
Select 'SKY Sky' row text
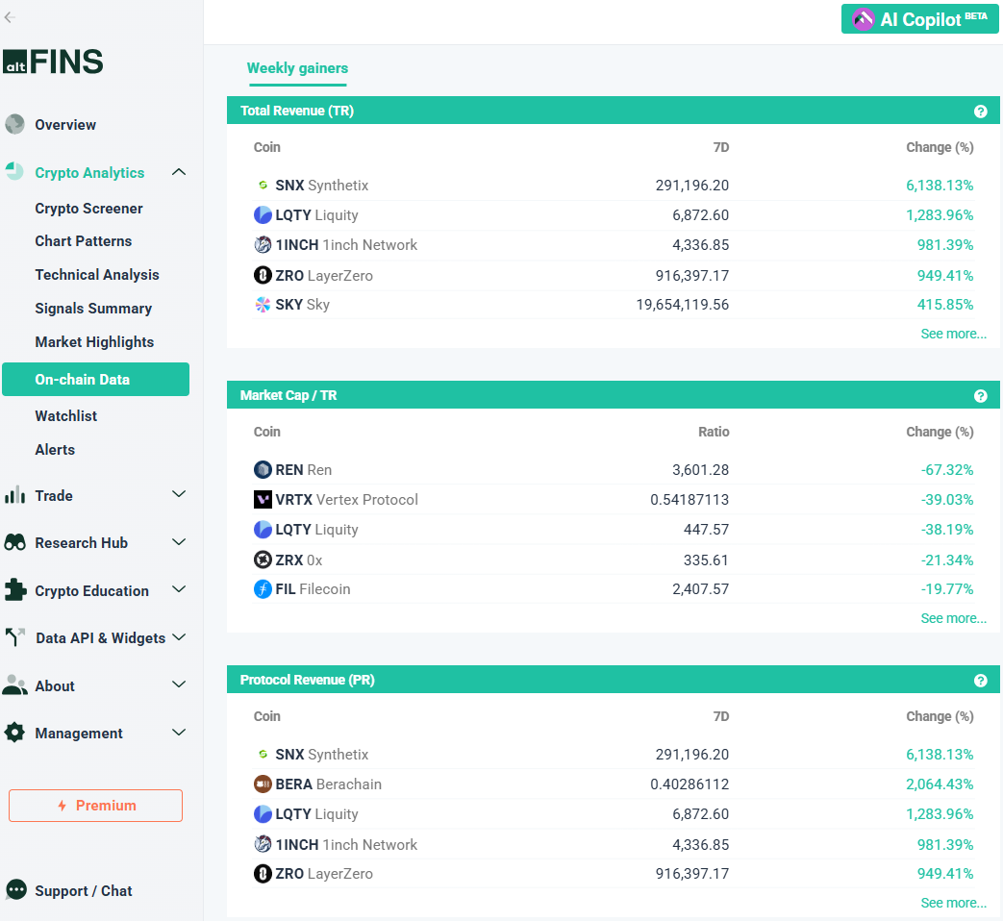303,305
